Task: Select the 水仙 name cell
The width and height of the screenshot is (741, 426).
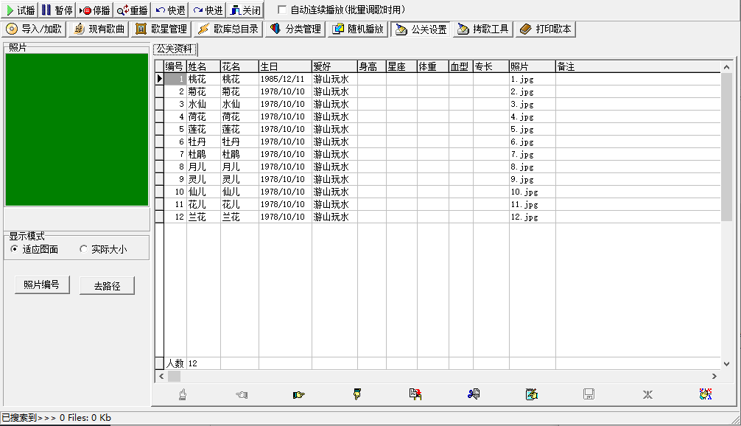Action: pos(204,104)
